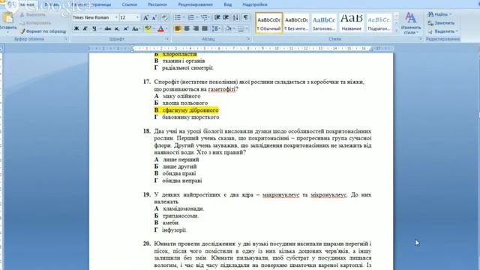Click the Line Spacing icon
Viewport: 480px width, 270px height.
216,28
